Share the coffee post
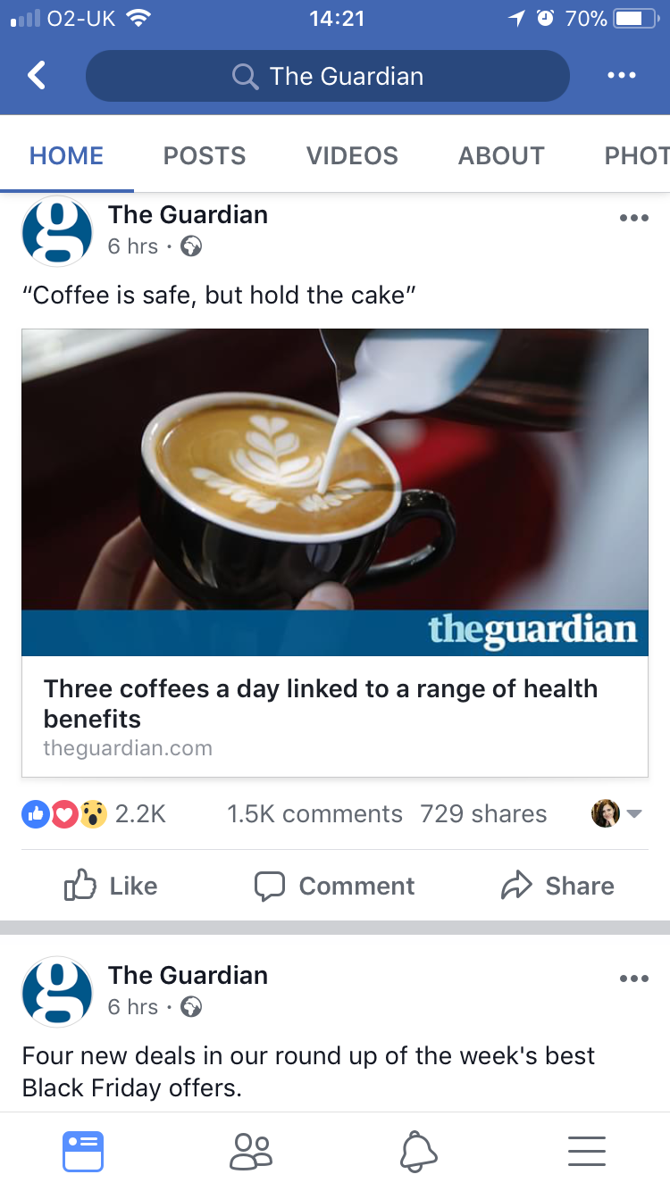 (557, 886)
